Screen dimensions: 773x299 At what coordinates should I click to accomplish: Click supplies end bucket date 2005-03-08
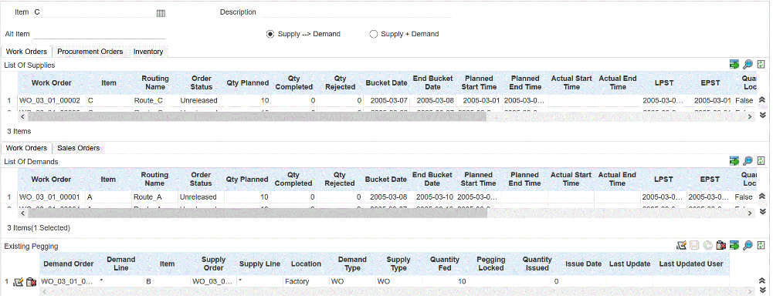coord(432,100)
